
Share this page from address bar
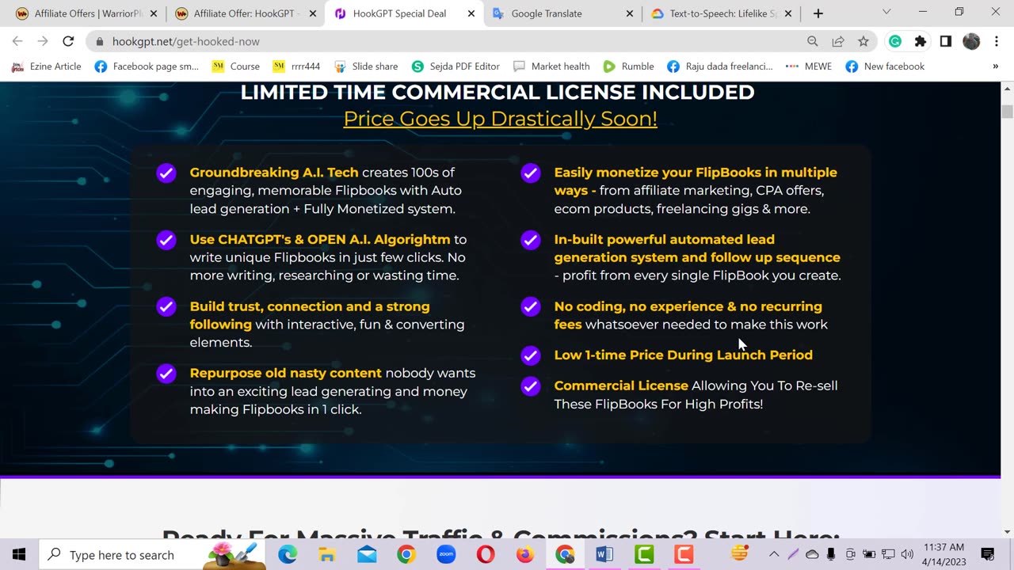pos(838,41)
